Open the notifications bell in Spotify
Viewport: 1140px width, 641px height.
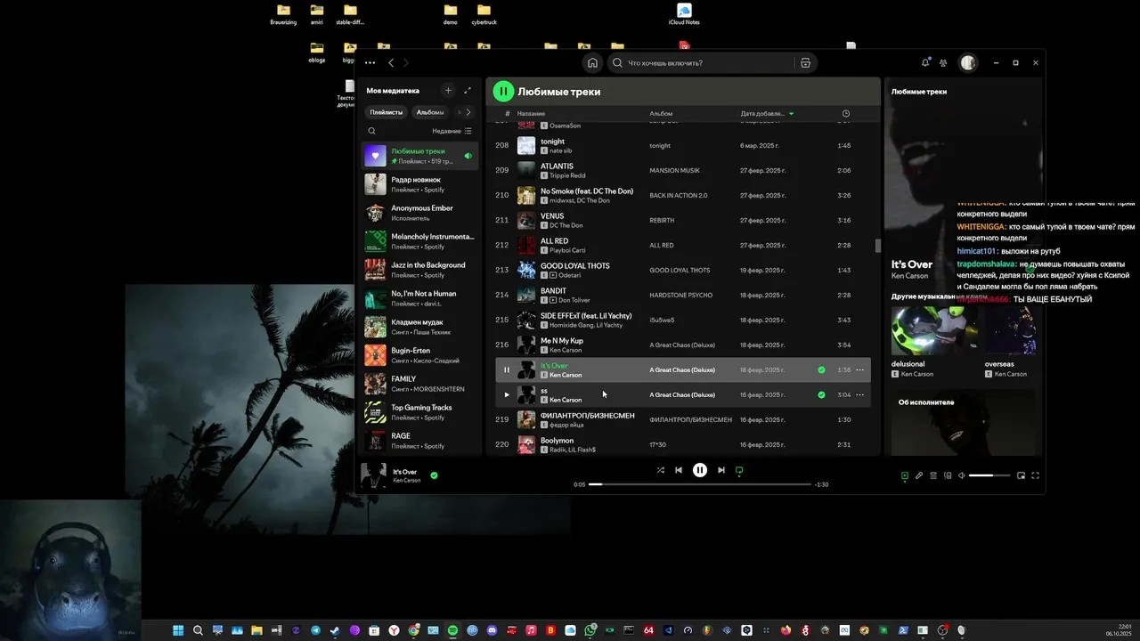click(x=925, y=63)
